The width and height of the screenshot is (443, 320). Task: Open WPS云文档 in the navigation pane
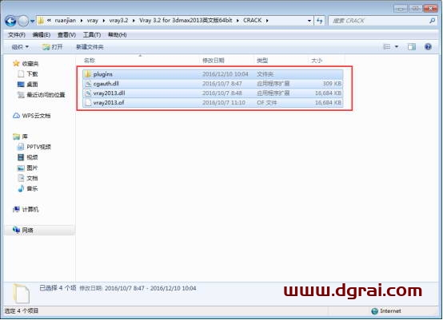pyautogui.click(x=36, y=116)
